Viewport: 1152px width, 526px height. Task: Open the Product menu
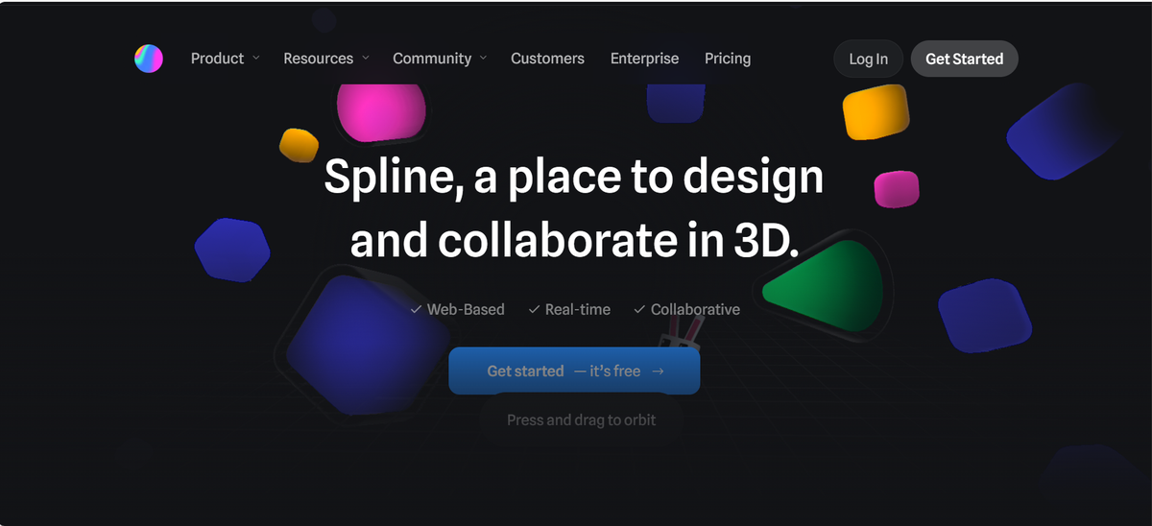[217, 59]
